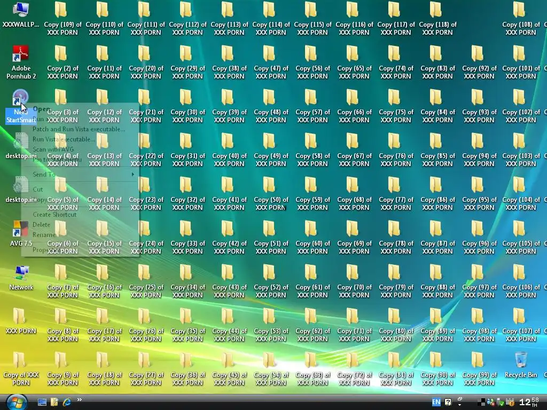The width and height of the screenshot is (547, 410).
Task: Open the Send To submenu
Action: pyautogui.click(x=80, y=175)
